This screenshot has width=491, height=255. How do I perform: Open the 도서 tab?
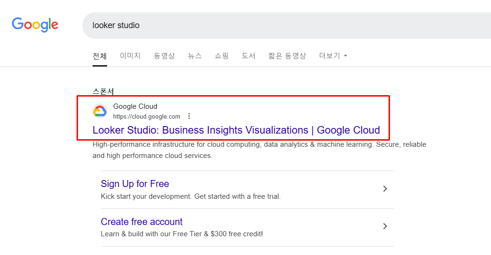coord(248,56)
